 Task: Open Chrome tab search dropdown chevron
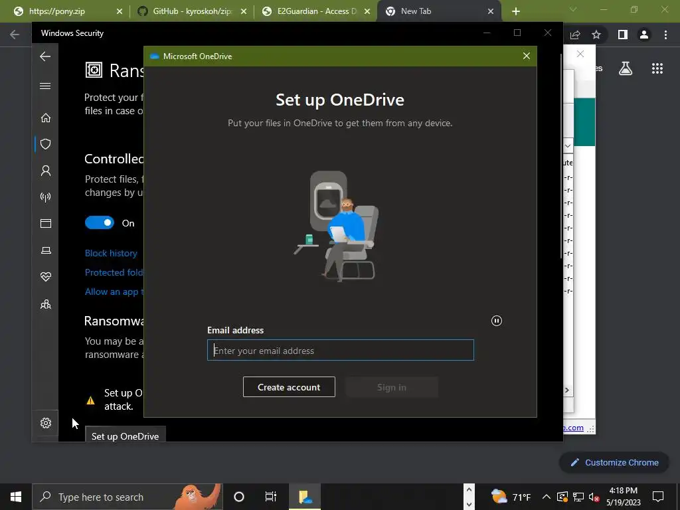point(573,9)
